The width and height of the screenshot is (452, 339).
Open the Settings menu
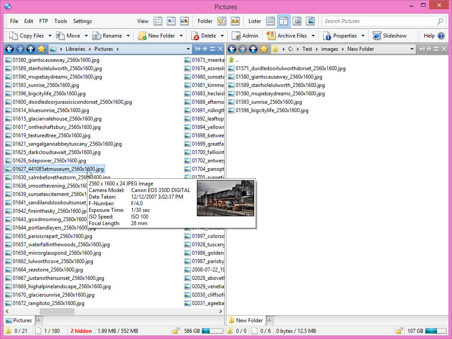83,21
